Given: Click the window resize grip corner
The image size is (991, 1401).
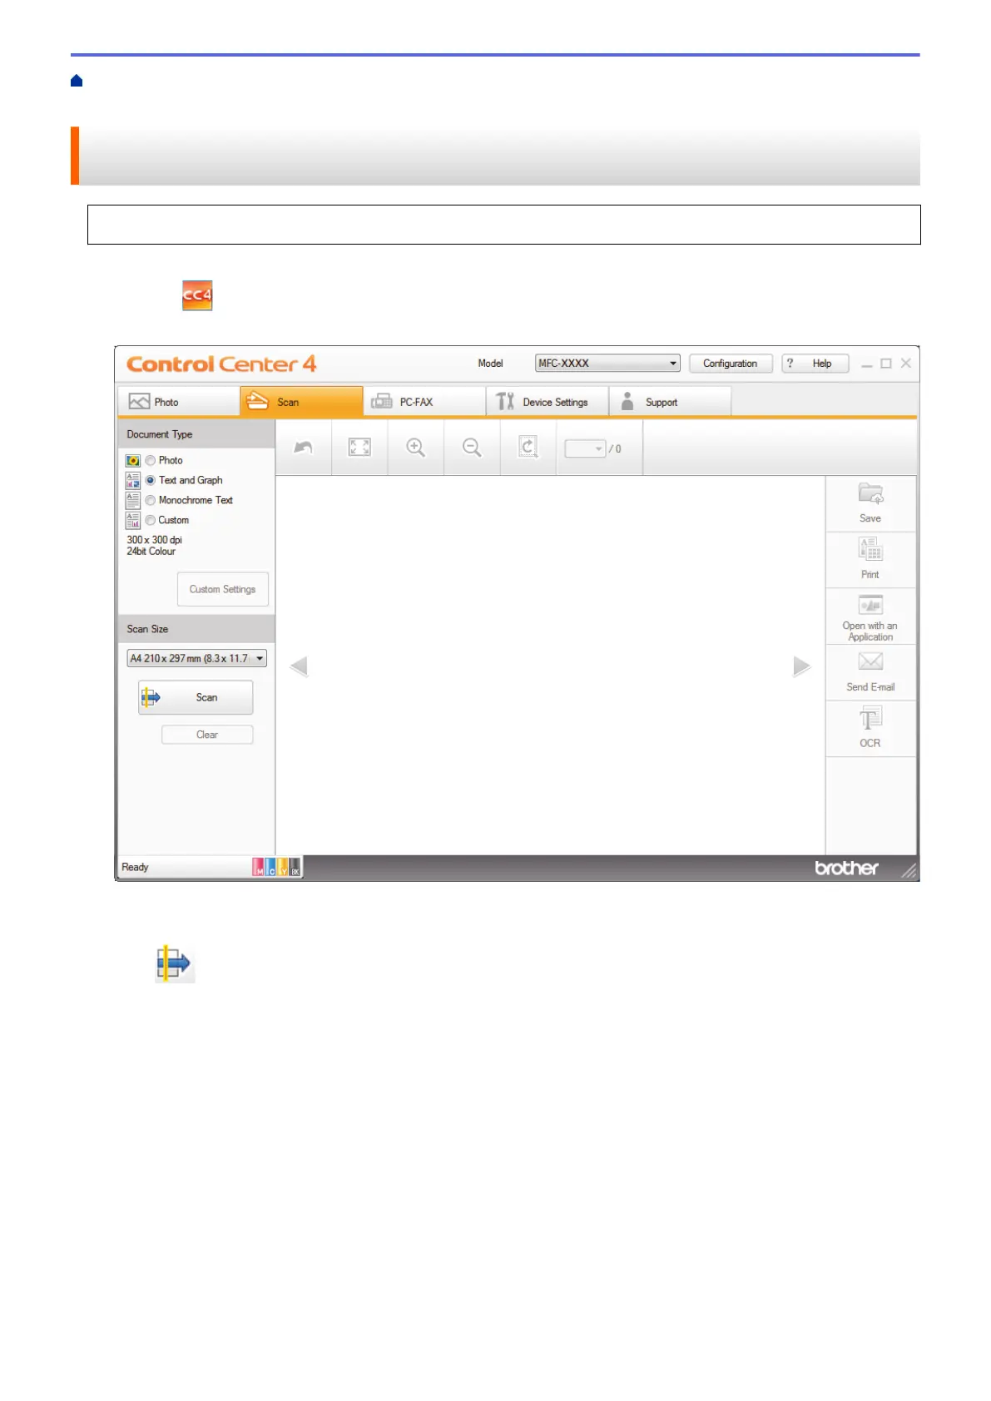Looking at the screenshot, I should click(x=909, y=870).
